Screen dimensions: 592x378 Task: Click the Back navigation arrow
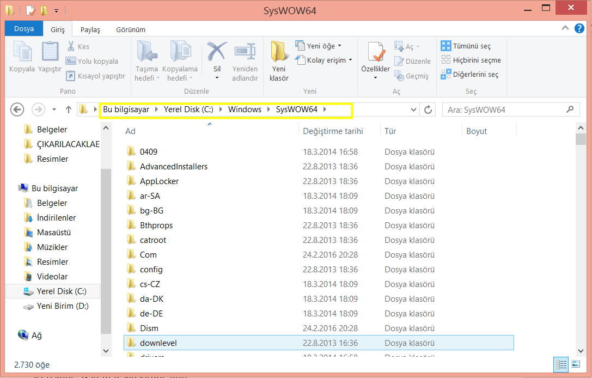coord(17,109)
